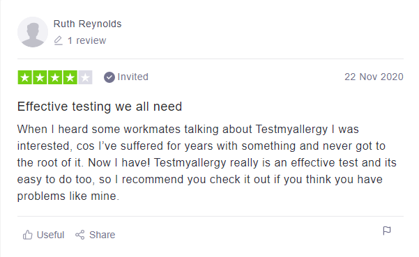Open Ruth Reynolds' reviewer name link

87,24
